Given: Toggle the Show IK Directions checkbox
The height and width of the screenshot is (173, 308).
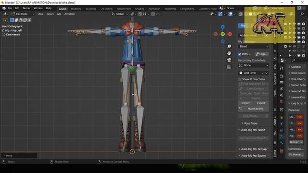Looking at the screenshot, I should (240, 79).
